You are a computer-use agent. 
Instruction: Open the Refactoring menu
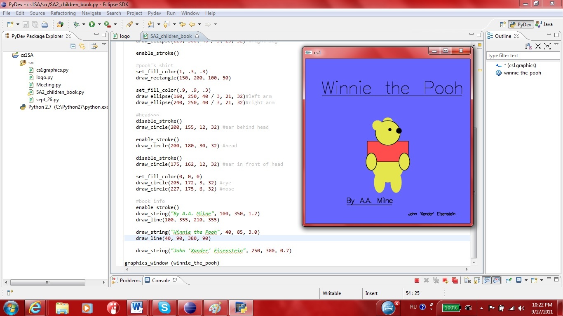(x=63, y=13)
